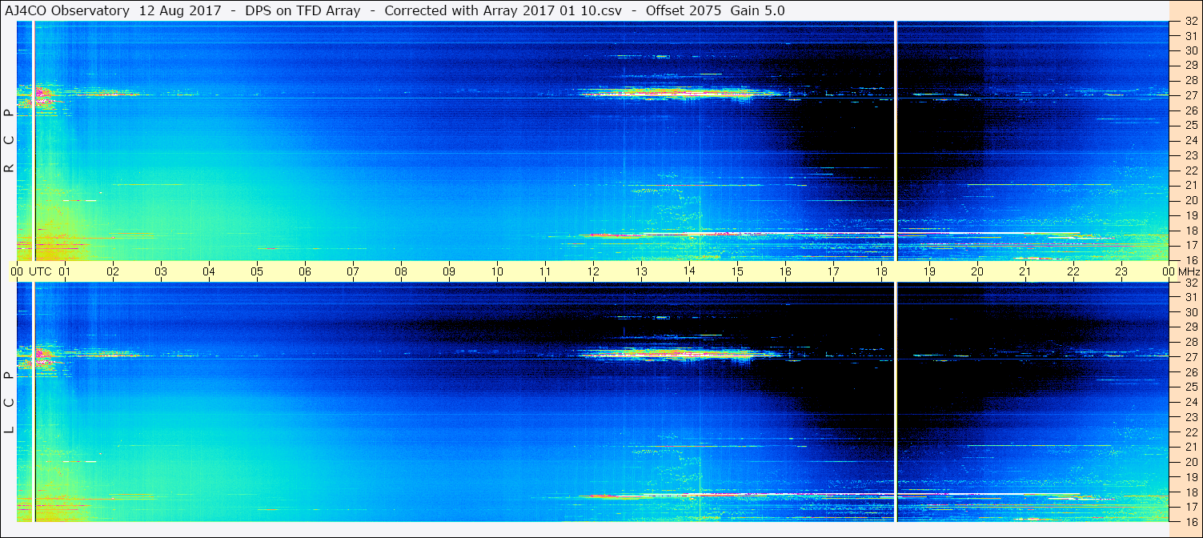Select hour label "09" on time axis
This screenshot has width=1203, height=538.
[449, 271]
